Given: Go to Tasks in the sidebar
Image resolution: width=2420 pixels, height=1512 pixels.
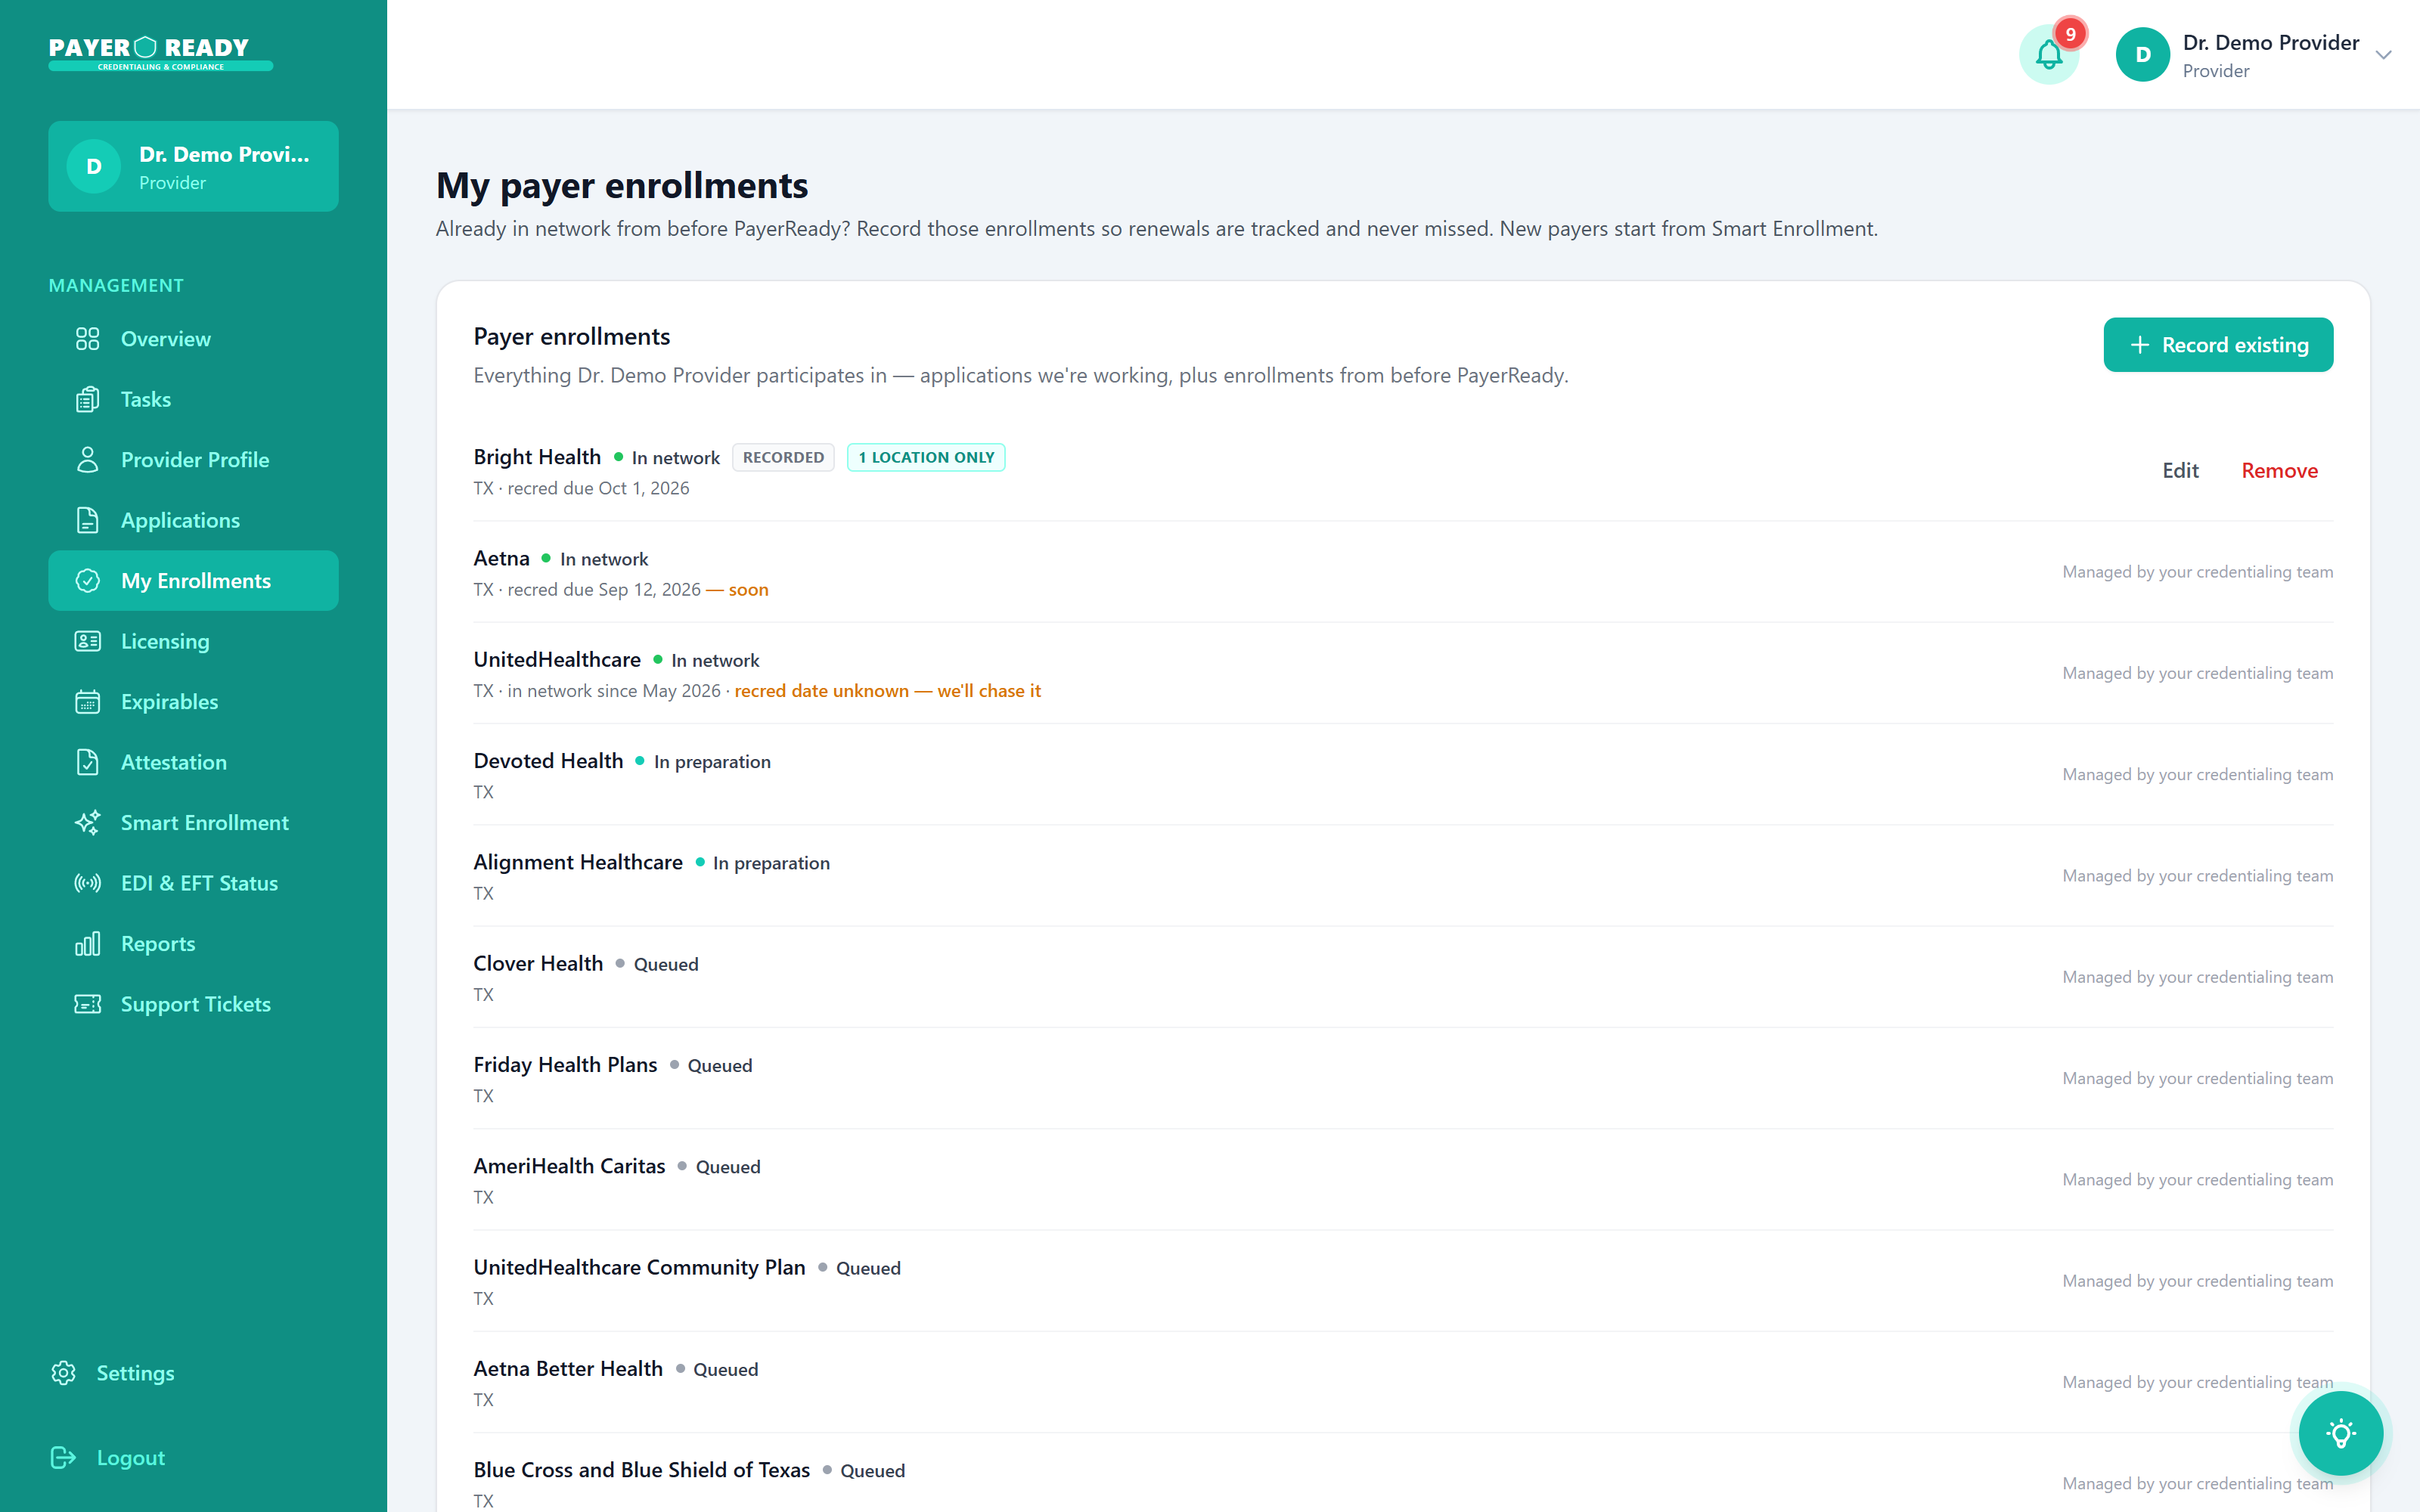Looking at the screenshot, I should (193, 399).
